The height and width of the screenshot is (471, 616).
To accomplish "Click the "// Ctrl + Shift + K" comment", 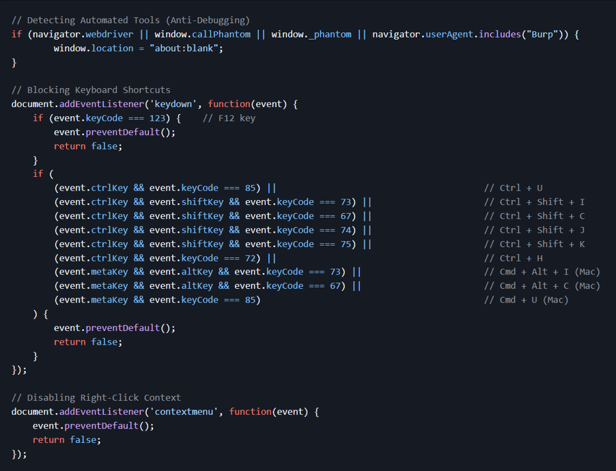I will tap(534, 244).
